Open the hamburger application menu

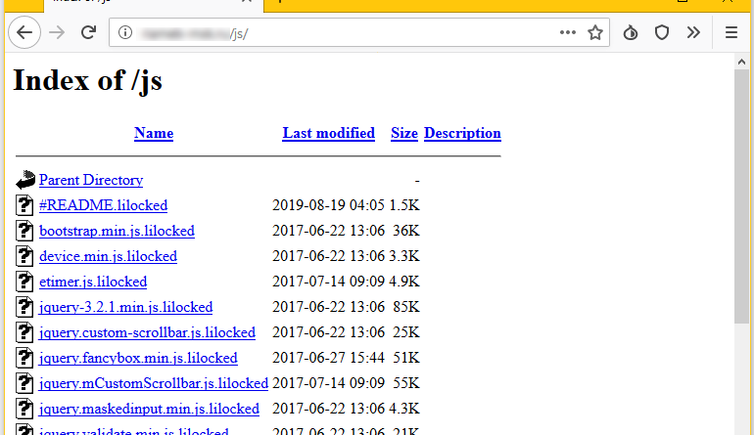(731, 32)
